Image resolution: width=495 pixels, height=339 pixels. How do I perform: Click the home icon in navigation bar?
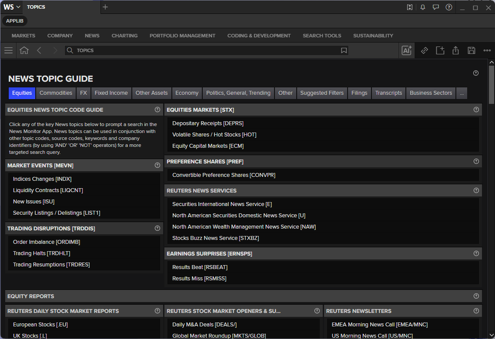pos(24,50)
